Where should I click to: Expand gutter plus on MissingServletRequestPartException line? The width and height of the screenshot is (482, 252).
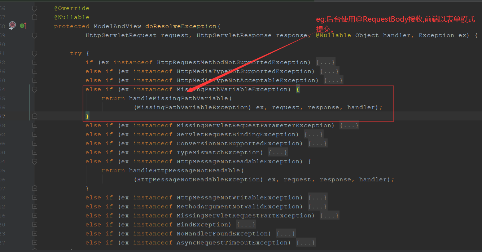coord(35,215)
